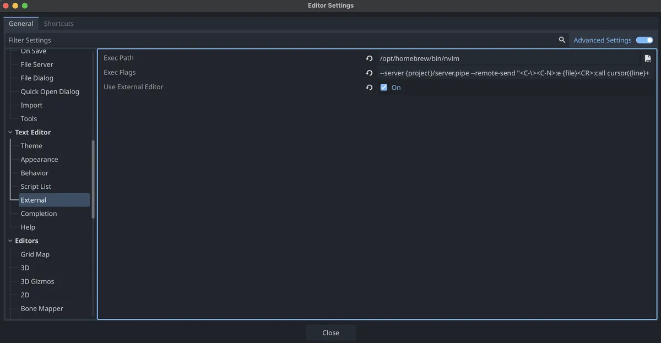
Task: Select the 3D Gizmos settings
Action: coord(37,281)
